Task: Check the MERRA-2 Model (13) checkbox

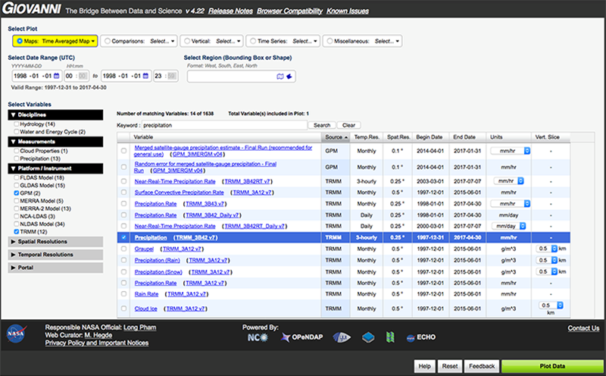Action: 16,208
